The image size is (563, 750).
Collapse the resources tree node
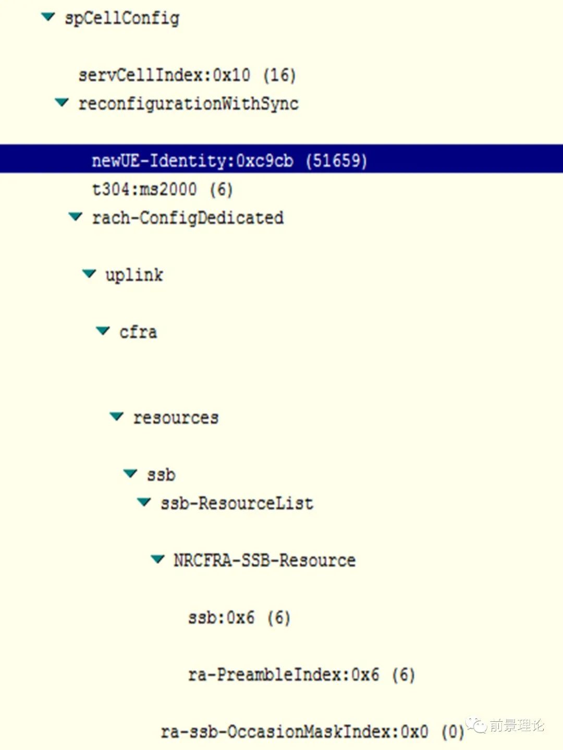(117, 416)
